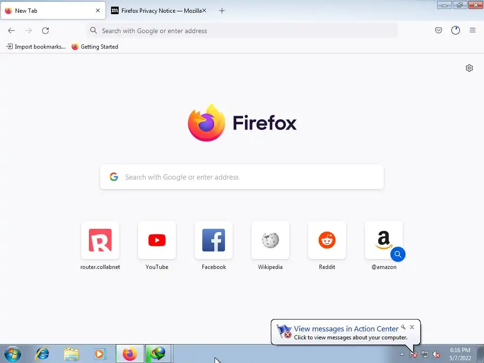
Task: Open the Wikipedia shortcut tile
Action: [270, 240]
